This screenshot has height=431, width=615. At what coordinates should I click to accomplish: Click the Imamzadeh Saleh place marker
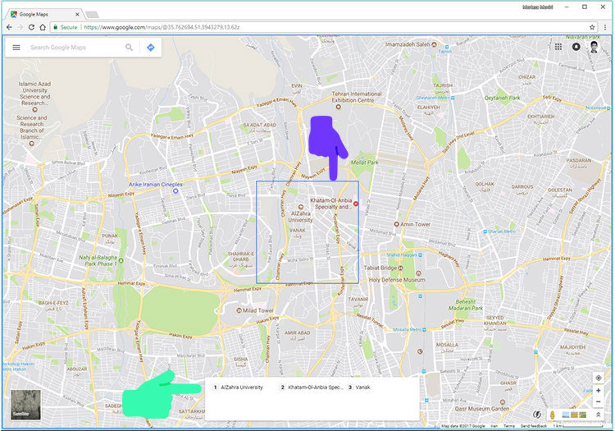coord(434,44)
